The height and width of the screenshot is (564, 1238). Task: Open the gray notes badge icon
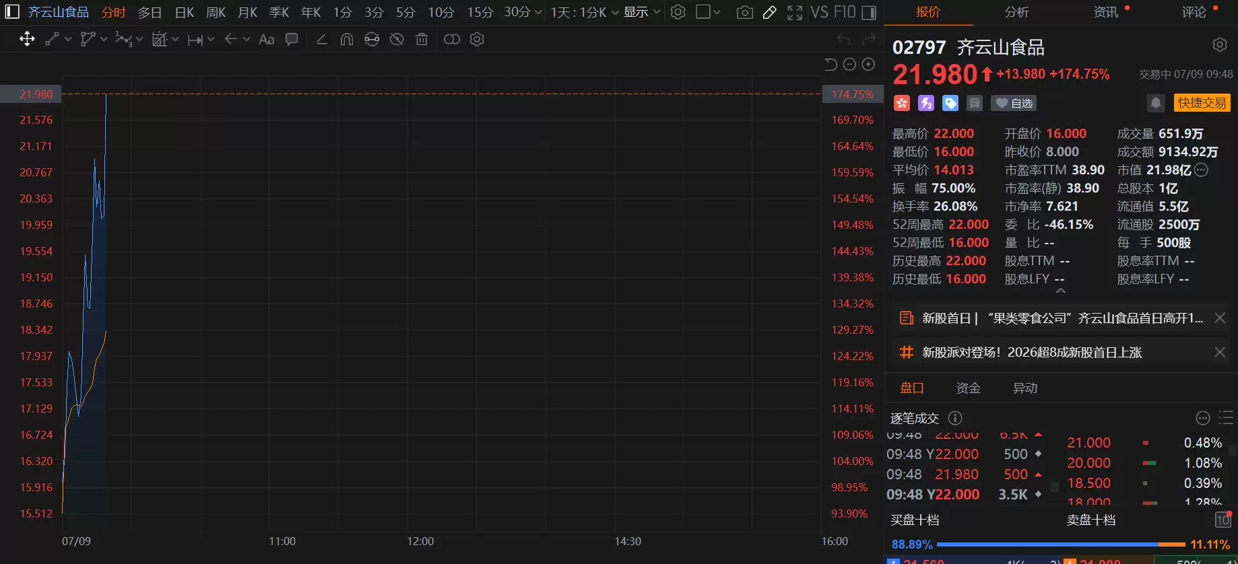(975, 103)
